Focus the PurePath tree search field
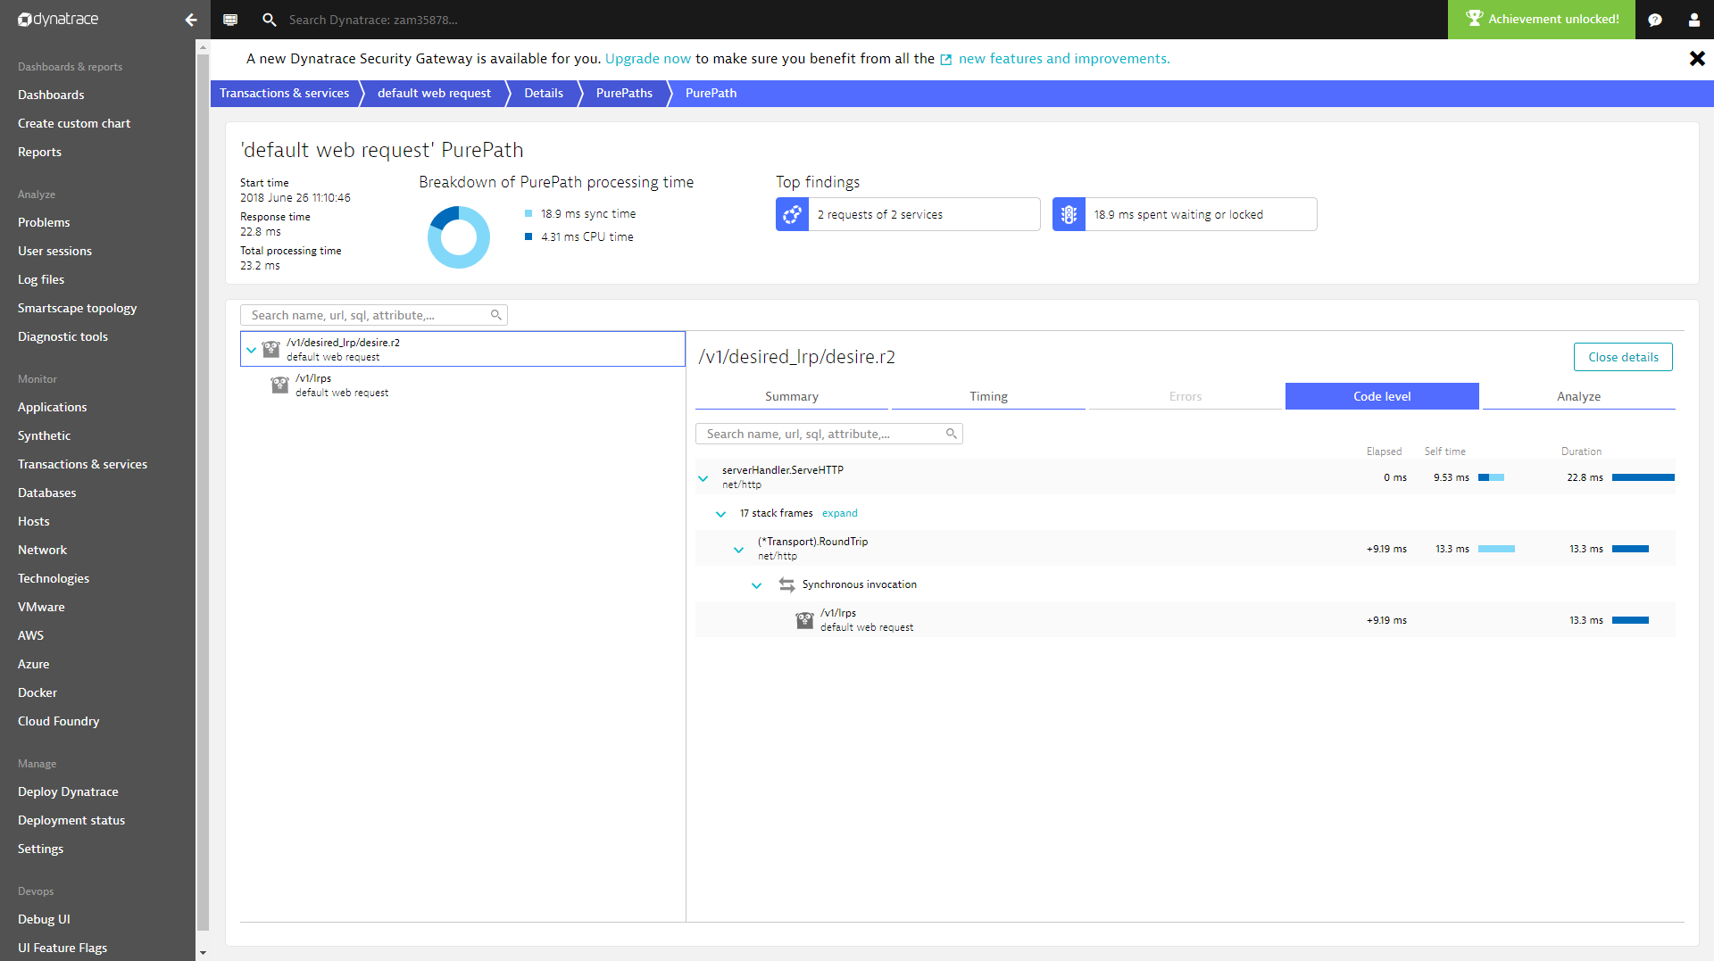This screenshot has width=1714, height=961. tap(374, 315)
